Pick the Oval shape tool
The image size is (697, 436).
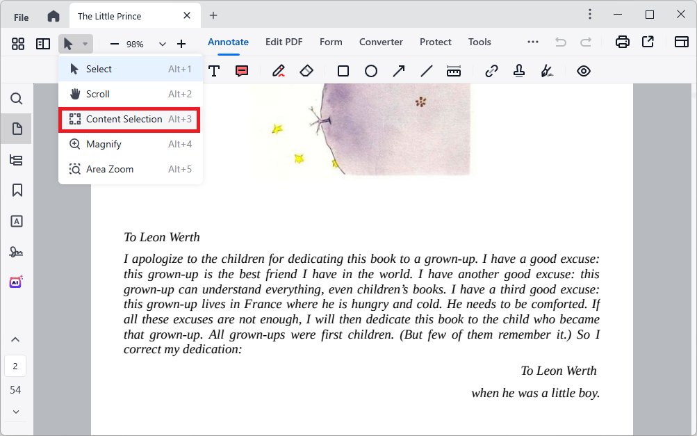point(370,70)
